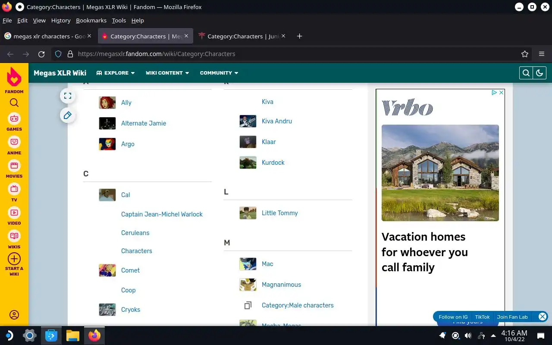552x345 pixels.
Task: Click the Little Tommy thumbnail
Action: tap(248, 213)
